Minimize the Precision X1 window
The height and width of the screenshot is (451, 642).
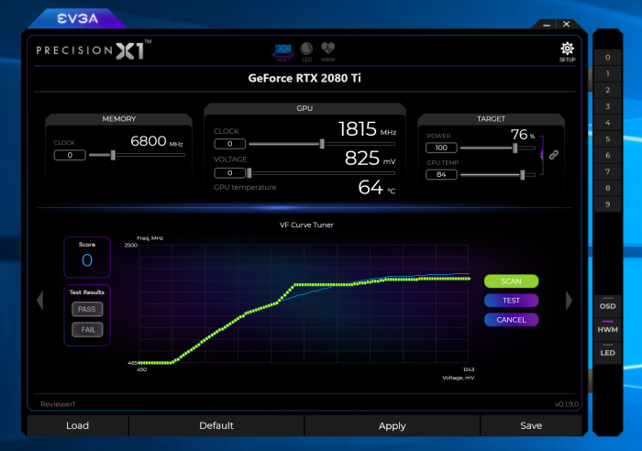click(x=547, y=25)
